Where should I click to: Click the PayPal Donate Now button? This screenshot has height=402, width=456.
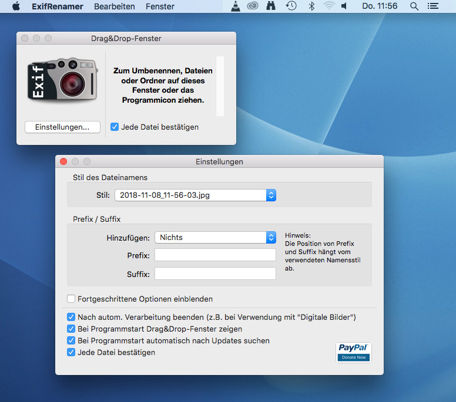click(x=354, y=352)
